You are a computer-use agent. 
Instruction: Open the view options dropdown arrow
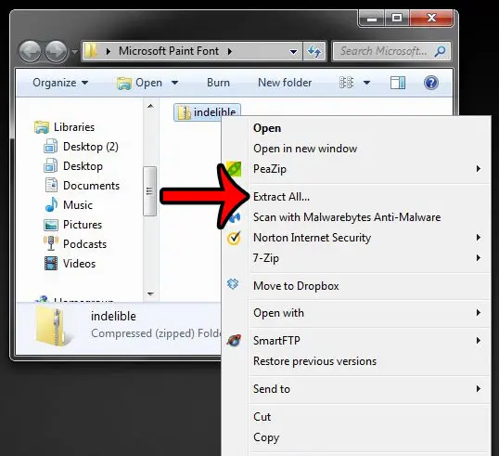tap(366, 83)
